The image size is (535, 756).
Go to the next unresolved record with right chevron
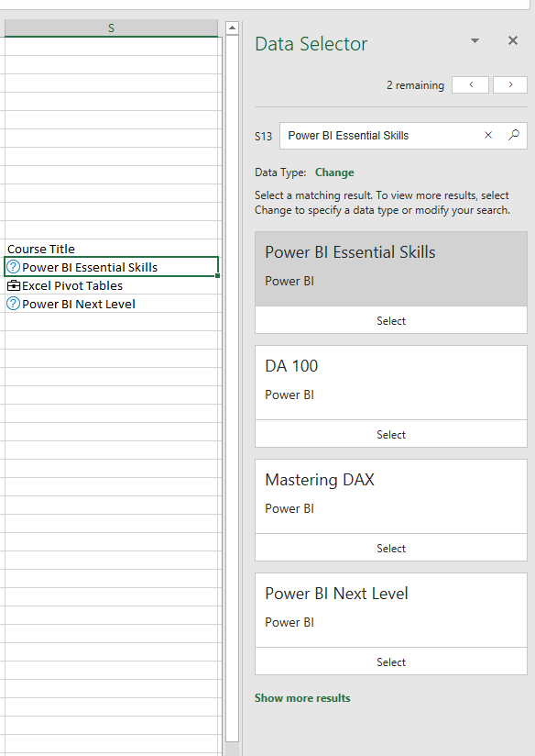coord(509,83)
